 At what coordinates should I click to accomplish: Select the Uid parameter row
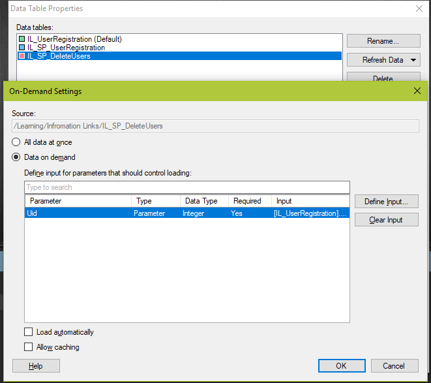[78, 213]
